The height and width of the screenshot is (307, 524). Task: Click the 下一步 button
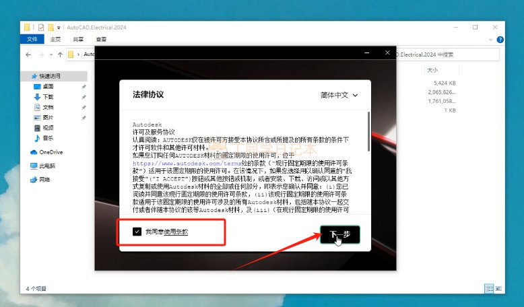click(x=340, y=234)
